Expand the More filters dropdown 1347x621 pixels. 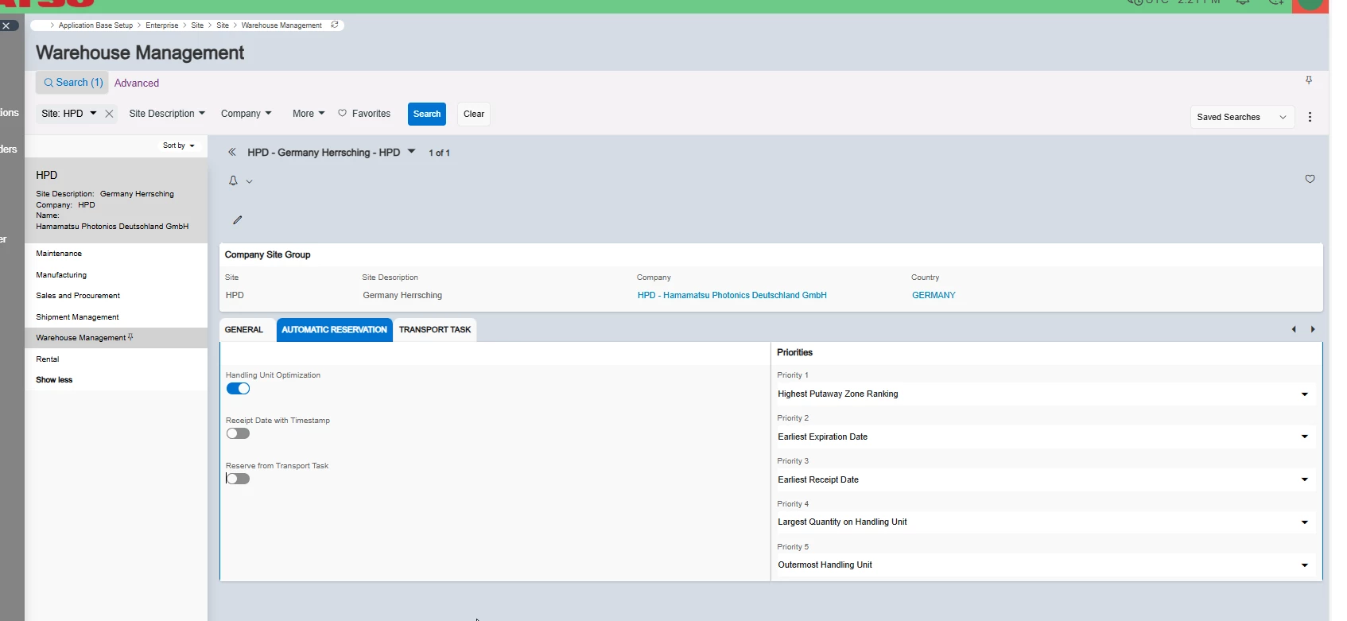coord(309,114)
